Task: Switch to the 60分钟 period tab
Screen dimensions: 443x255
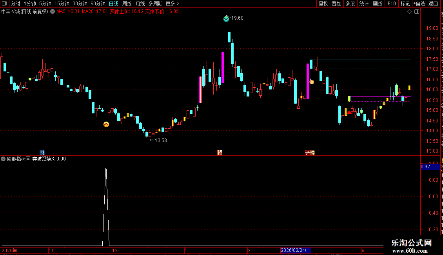Action: tap(98, 4)
